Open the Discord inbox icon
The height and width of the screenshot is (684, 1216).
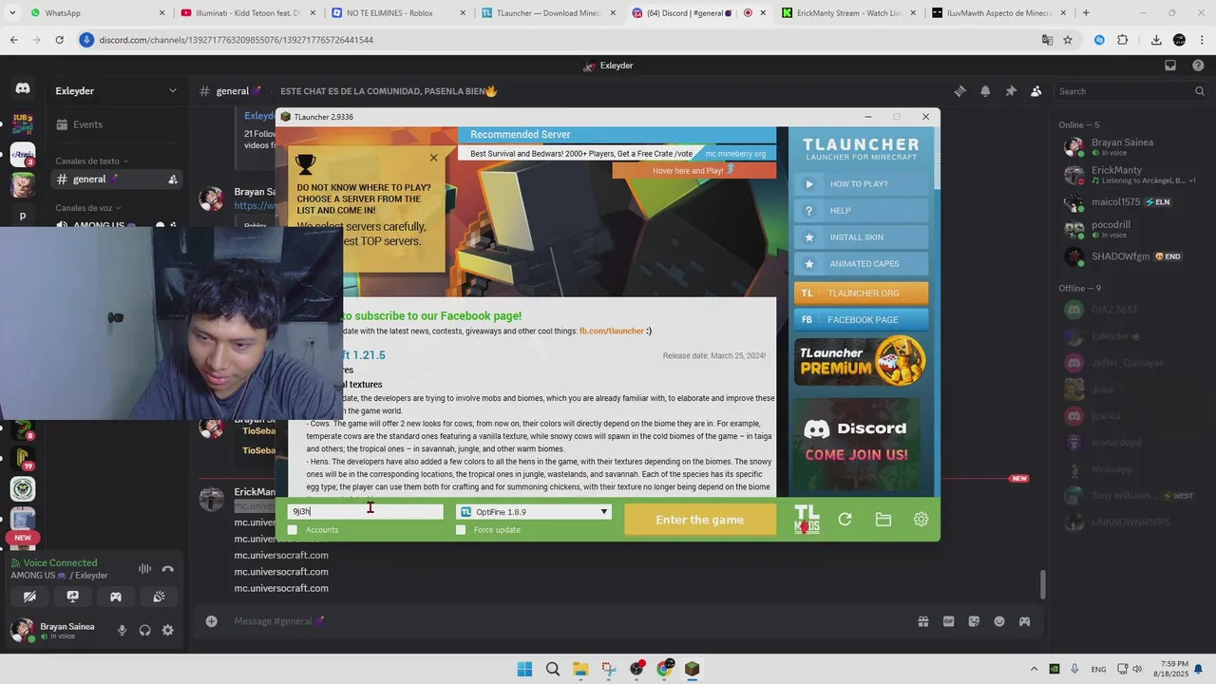[x=1170, y=66]
